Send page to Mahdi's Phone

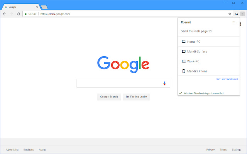(209, 71)
